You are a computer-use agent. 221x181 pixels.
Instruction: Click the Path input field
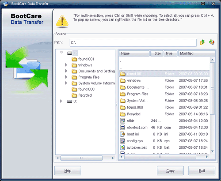point(133,43)
